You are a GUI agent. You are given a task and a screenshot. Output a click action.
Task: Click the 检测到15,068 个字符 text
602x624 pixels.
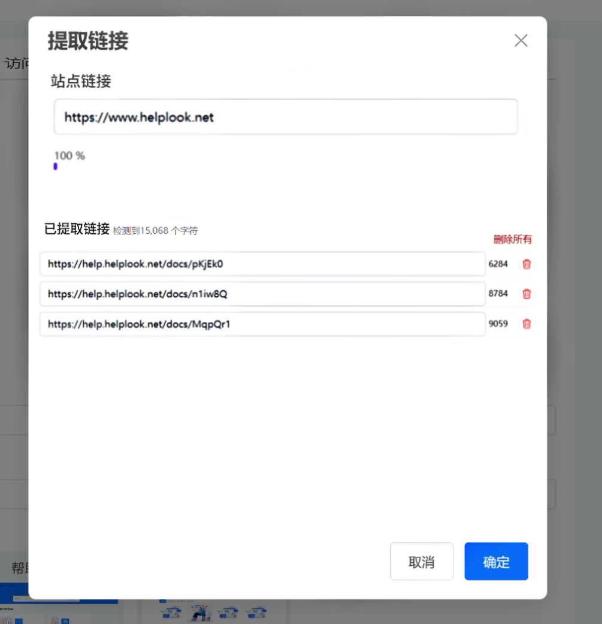(155, 231)
